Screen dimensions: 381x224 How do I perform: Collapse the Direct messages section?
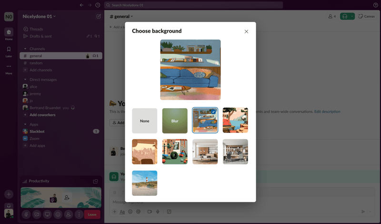pyautogui.click(x=25, y=80)
